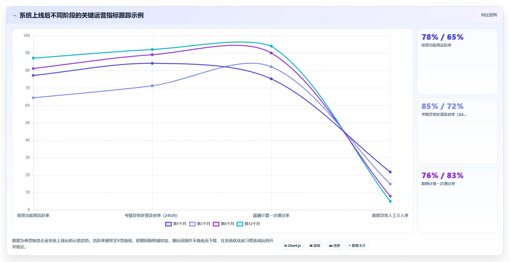This screenshot has height=262, width=510.
Task: Select the 进度 tag chip
Action: click(x=335, y=246)
